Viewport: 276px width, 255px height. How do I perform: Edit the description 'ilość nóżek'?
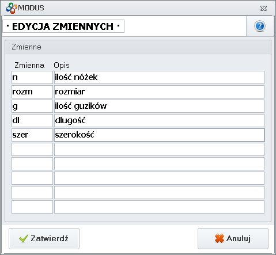click(x=159, y=77)
